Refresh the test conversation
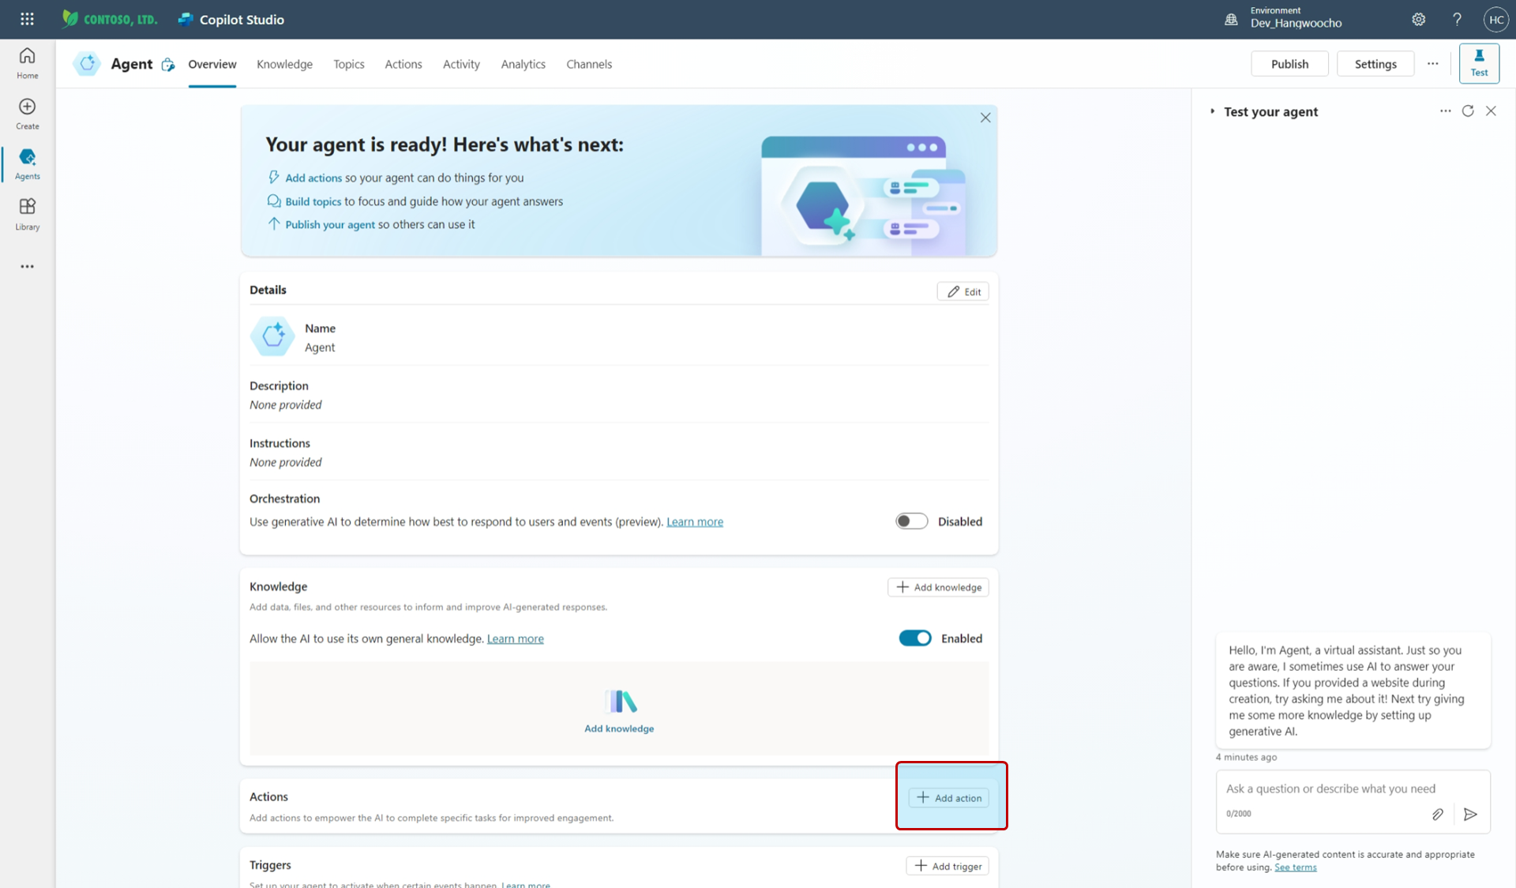This screenshot has width=1516, height=888. pyautogui.click(x=1468, y=111)
